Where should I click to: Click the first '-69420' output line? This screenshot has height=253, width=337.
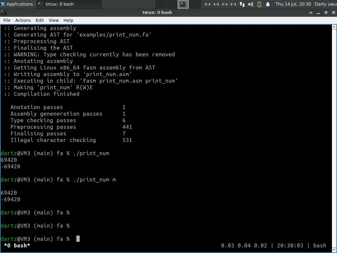coord(11,166)
